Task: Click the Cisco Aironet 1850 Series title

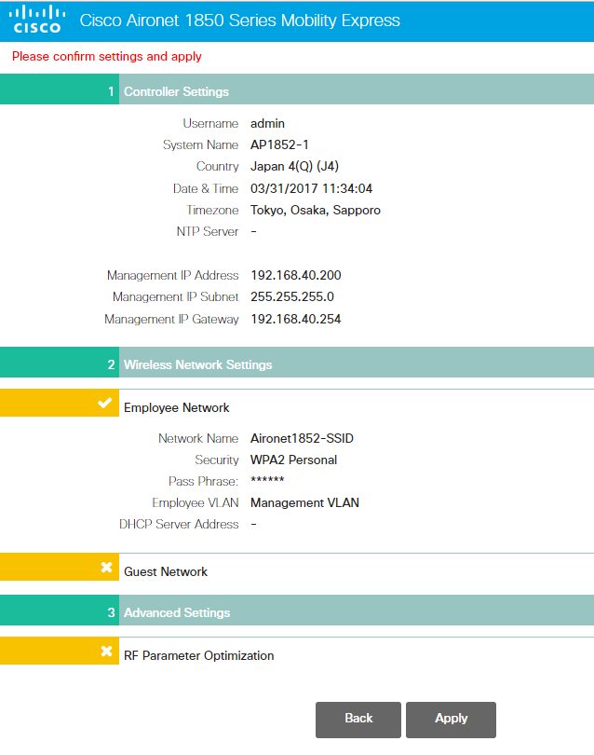Action: coord(239,21)
